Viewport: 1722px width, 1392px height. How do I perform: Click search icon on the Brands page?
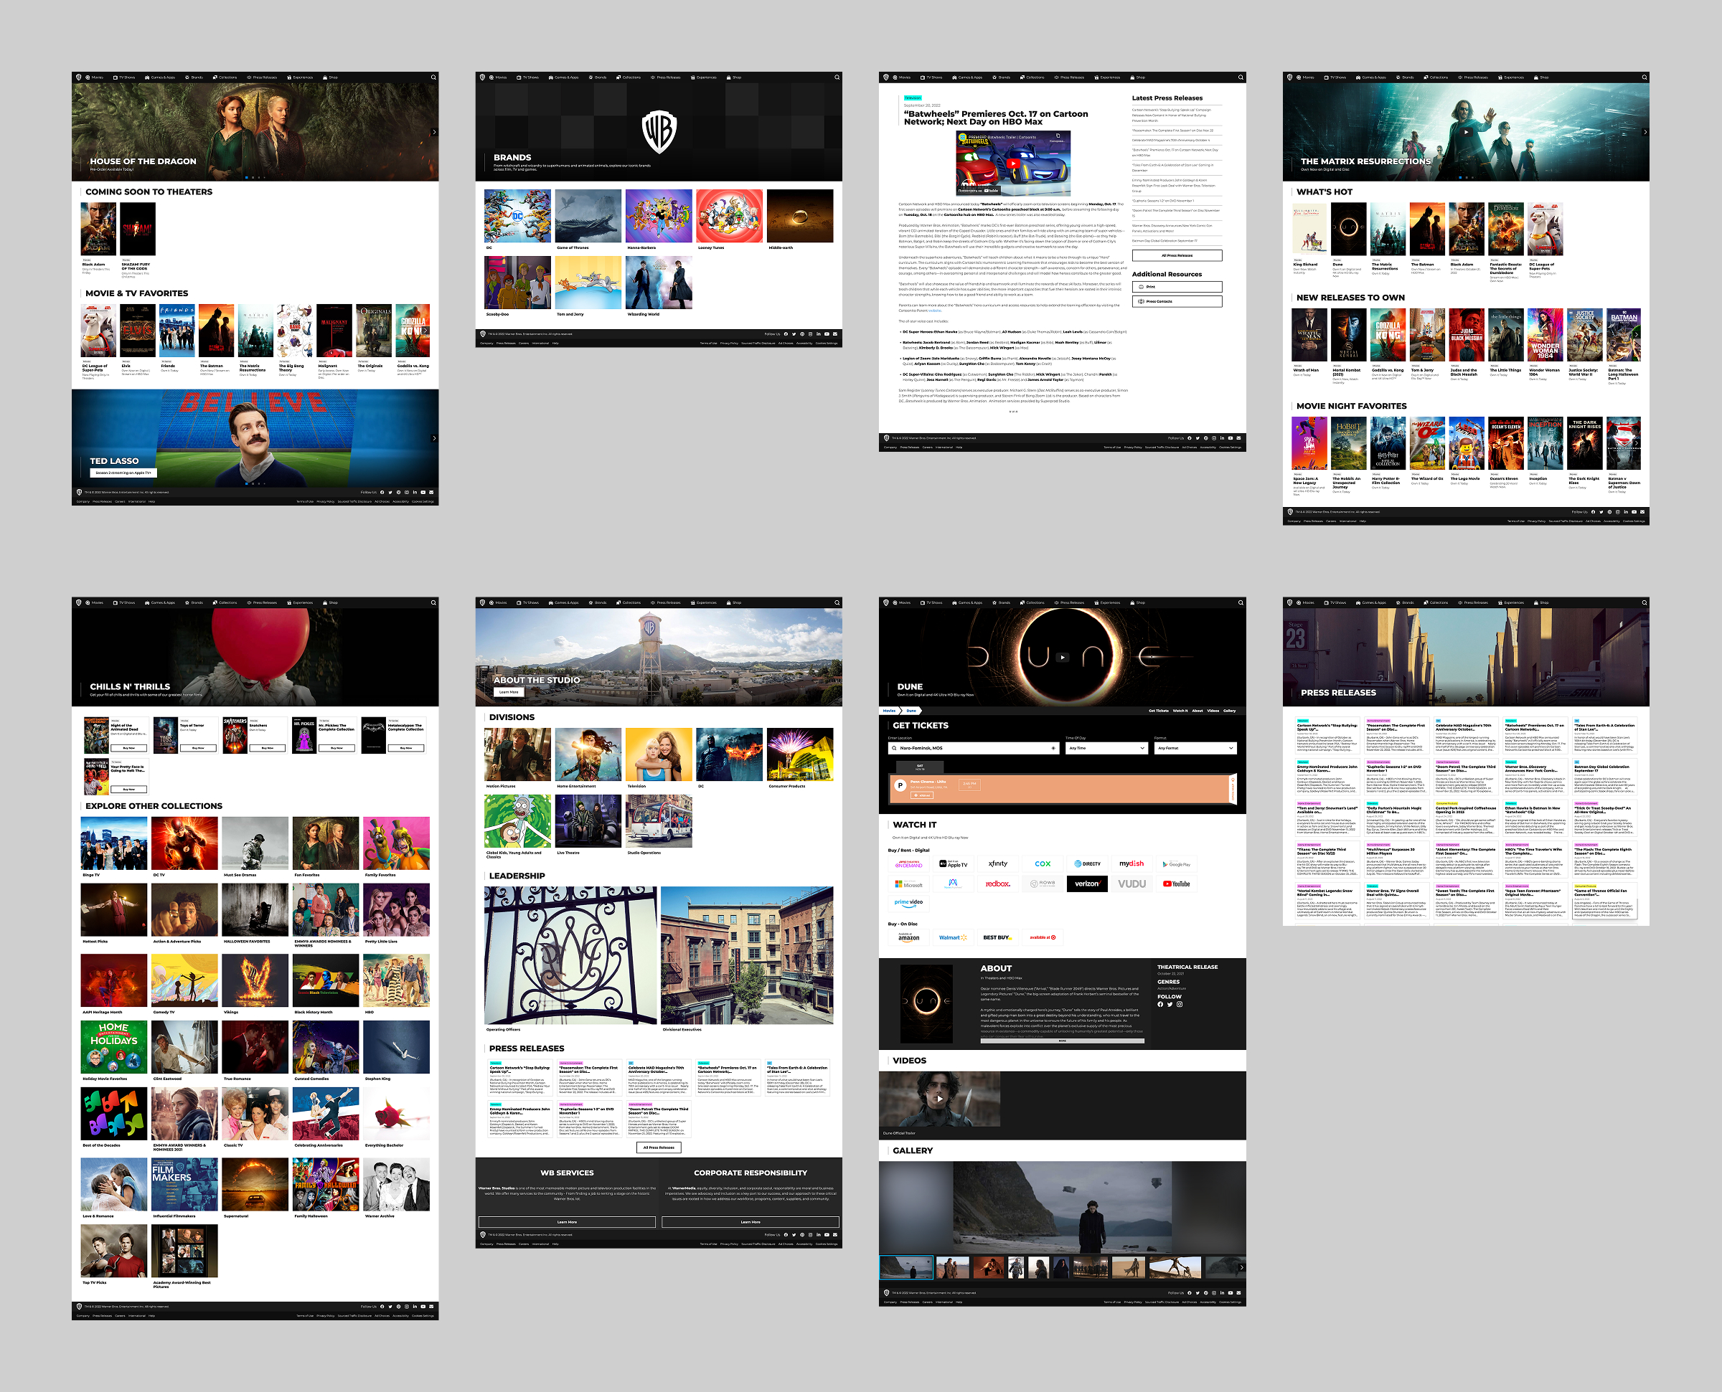837,77
